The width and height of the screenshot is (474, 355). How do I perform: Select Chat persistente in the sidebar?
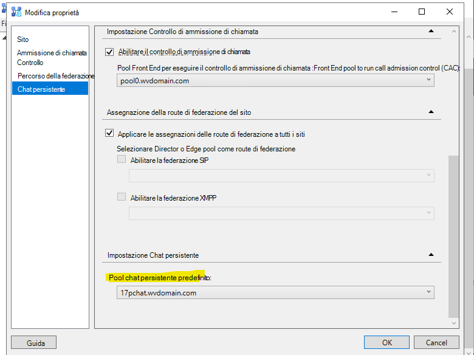pos(50,89)
